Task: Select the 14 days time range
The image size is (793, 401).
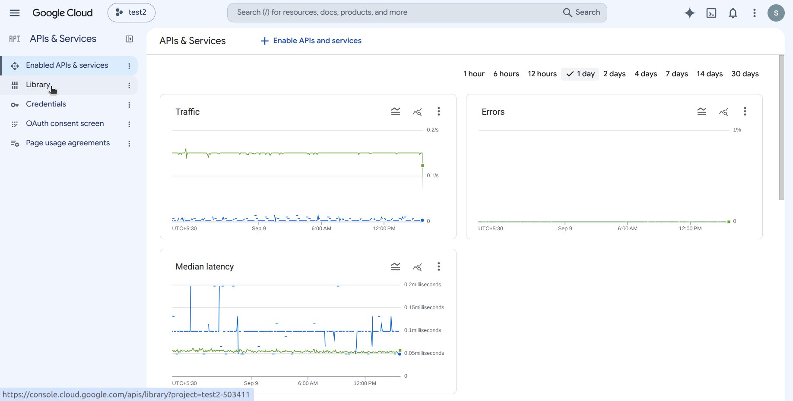Action: [710, 74]
